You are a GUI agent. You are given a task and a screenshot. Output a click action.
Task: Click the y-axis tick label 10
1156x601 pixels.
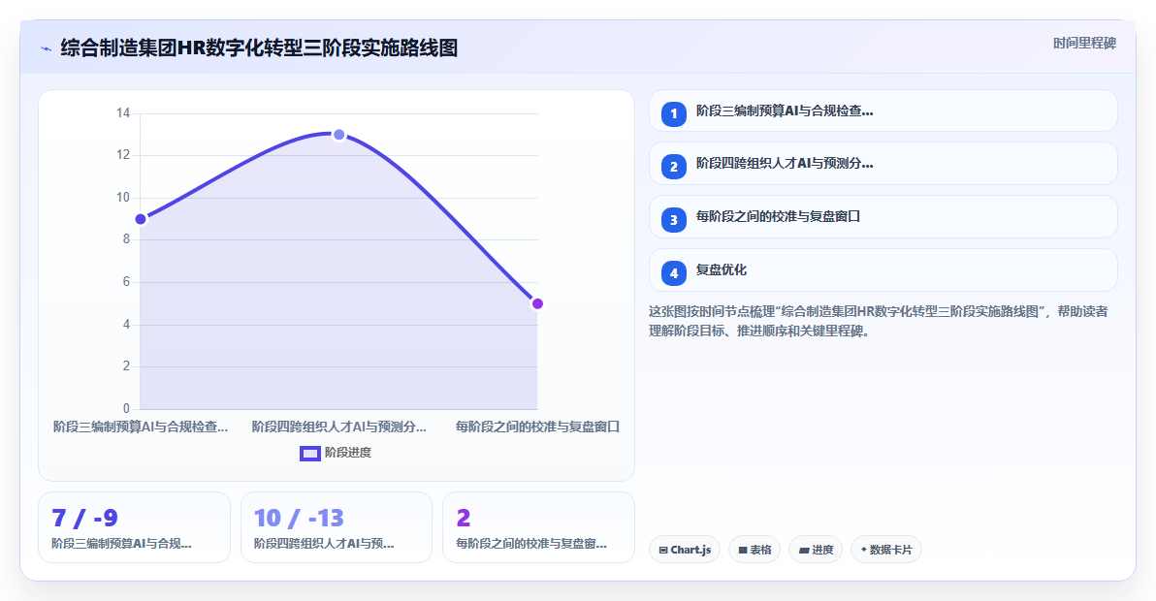click(x=122, y=198)
